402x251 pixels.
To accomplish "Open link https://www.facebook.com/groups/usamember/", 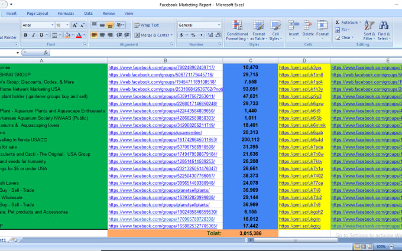I will point(155,133).
